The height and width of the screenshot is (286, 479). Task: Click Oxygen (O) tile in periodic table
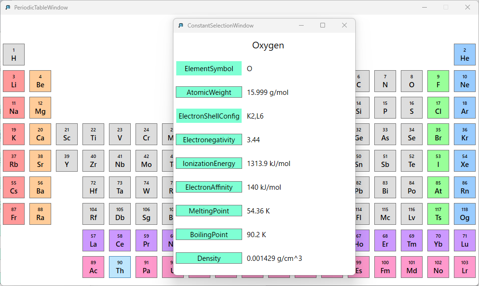coord(412,81)
